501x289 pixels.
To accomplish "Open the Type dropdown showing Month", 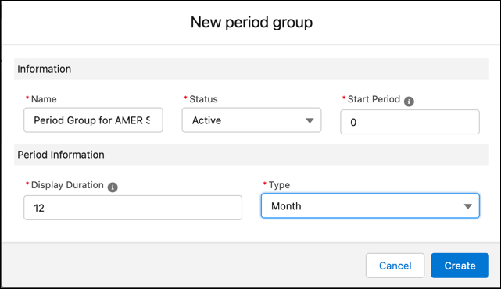I will point(370,206).
